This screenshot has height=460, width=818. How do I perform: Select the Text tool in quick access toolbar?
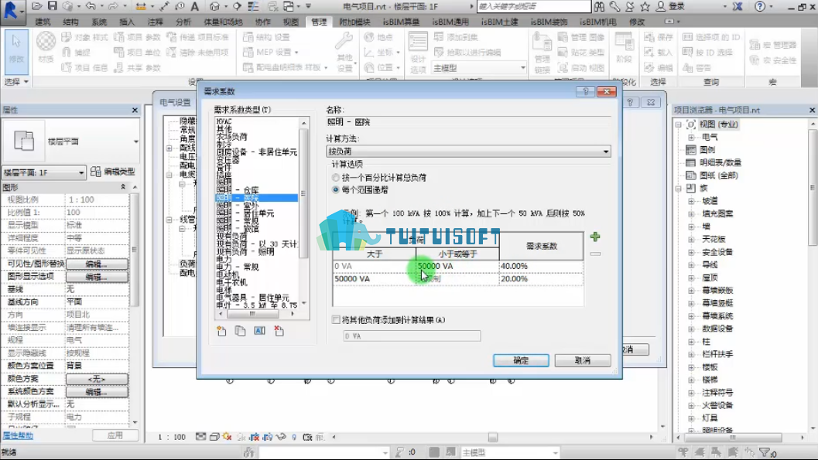click(194, 6)
